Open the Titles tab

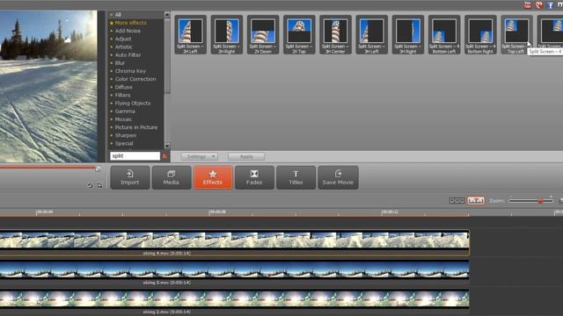point(296,177)
